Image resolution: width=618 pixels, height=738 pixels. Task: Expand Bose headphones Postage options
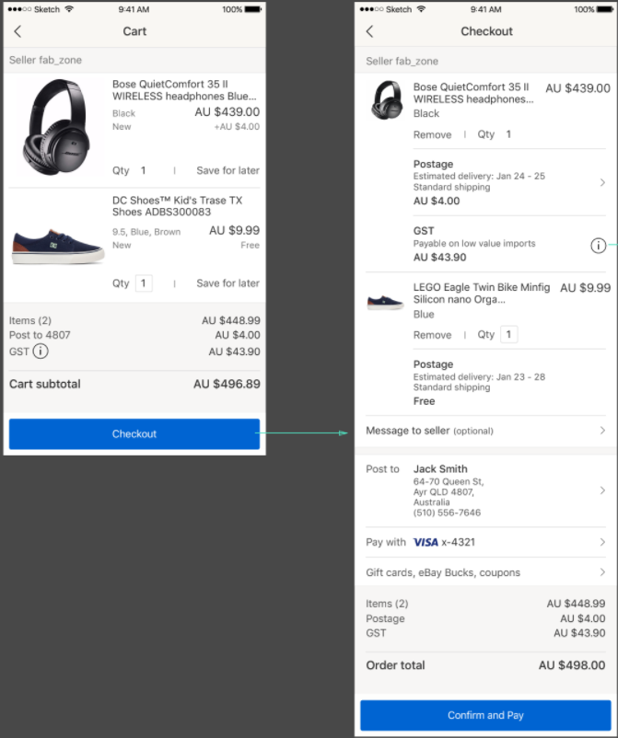(x=602, y=183)
